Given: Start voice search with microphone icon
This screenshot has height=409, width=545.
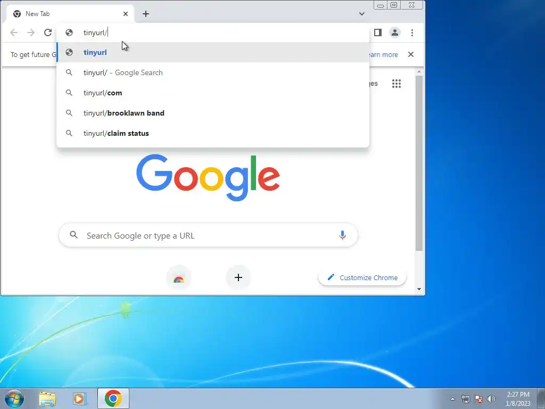Looking at the screenshot, I should point(342,235).
